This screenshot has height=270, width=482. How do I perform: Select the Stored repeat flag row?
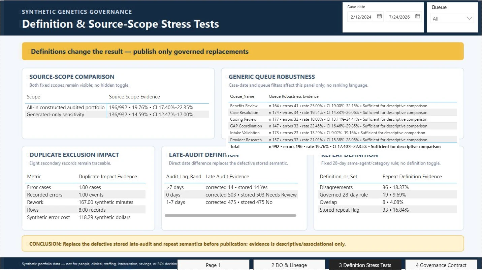pos(388,210)
